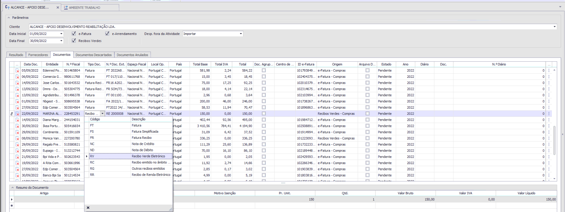Click the discard icon on the Ikea Portugal row
Screen dimensions: 565x212
[17, 126]
